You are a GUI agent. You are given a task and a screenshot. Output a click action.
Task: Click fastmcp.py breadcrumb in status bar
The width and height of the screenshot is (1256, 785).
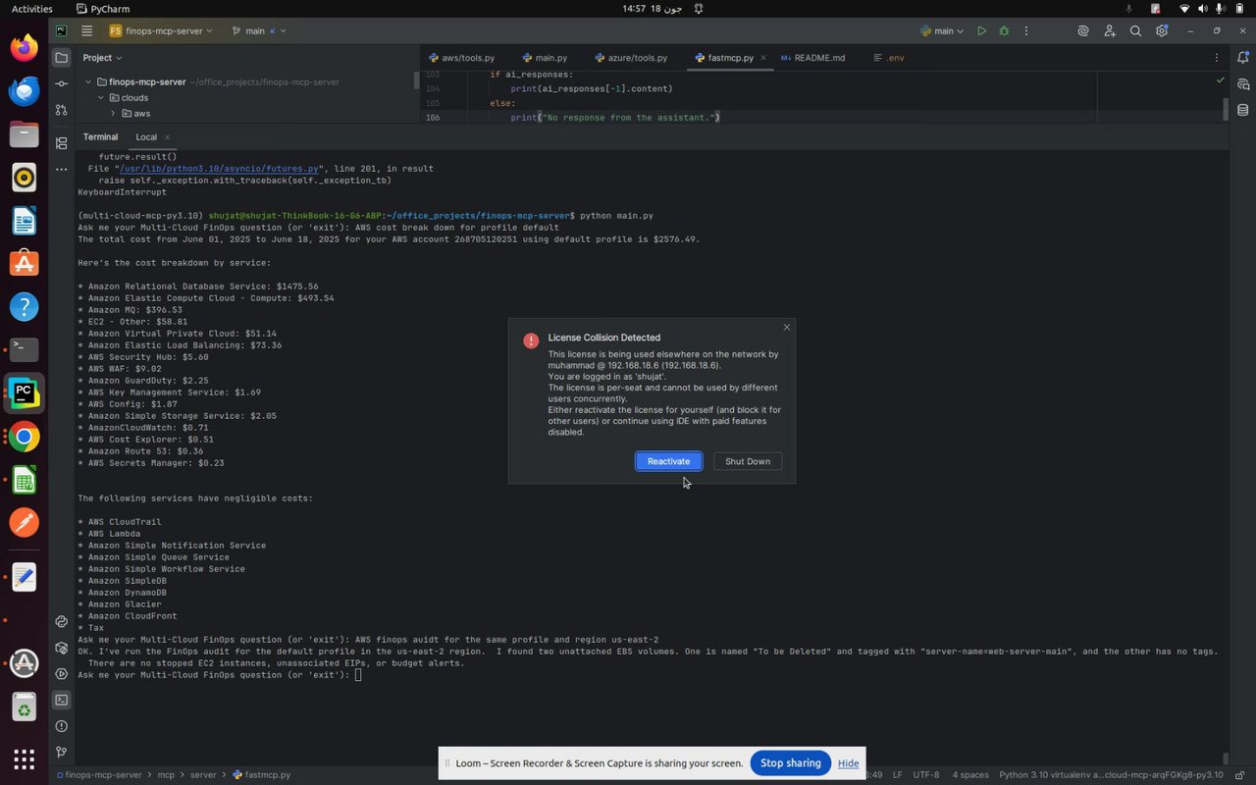click(x=262, y=775)
